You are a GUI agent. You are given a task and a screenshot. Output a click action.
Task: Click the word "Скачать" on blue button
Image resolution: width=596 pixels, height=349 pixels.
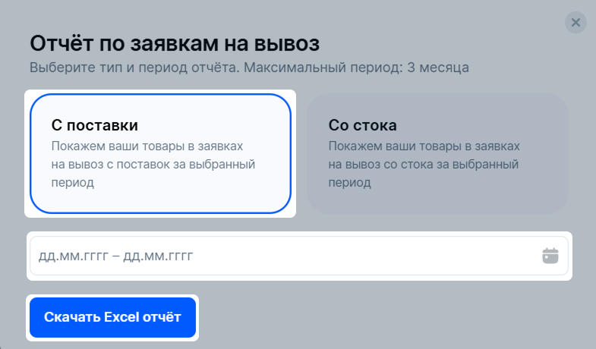point(72,317)
